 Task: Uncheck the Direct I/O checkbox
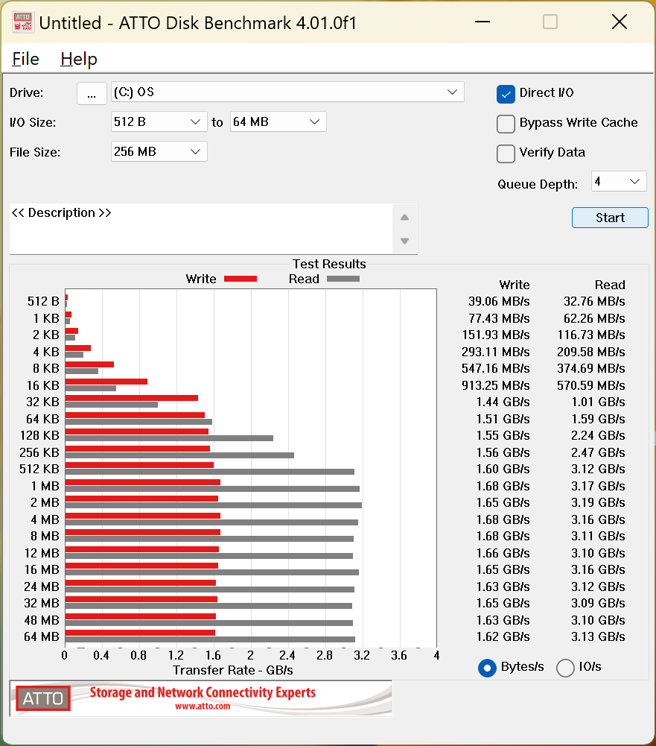(x=506, y=94)
